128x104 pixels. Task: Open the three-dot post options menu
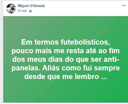click(x=124, y=5)
